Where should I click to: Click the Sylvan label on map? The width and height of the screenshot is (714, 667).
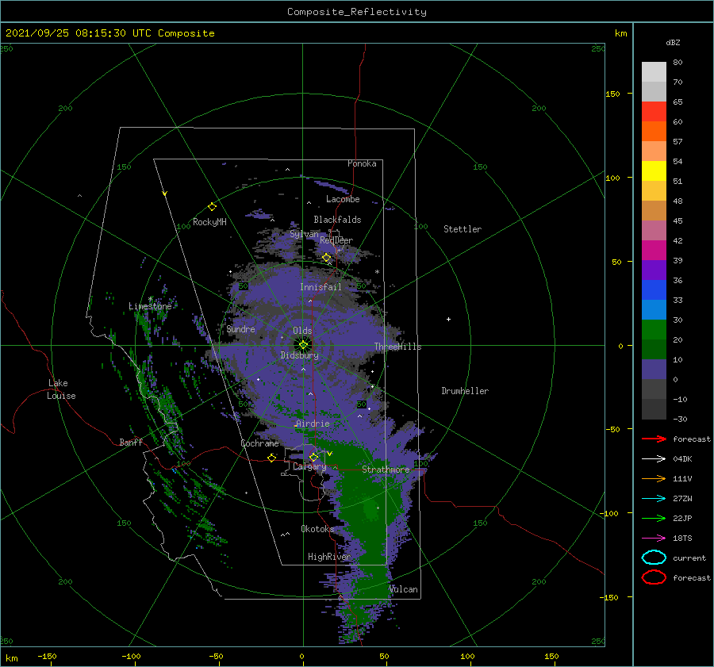pos(304,234)
